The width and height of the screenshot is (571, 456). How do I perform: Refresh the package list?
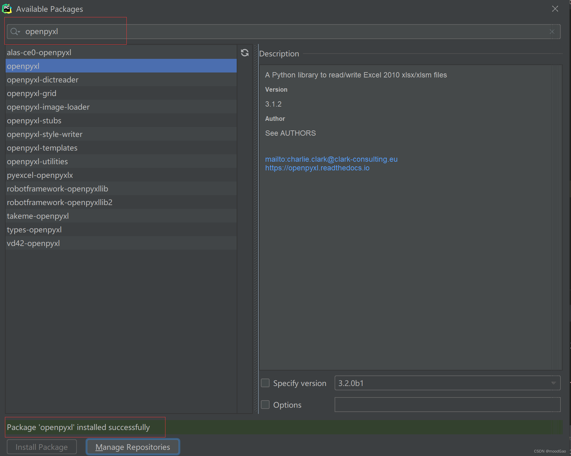[x=245, y=53]
